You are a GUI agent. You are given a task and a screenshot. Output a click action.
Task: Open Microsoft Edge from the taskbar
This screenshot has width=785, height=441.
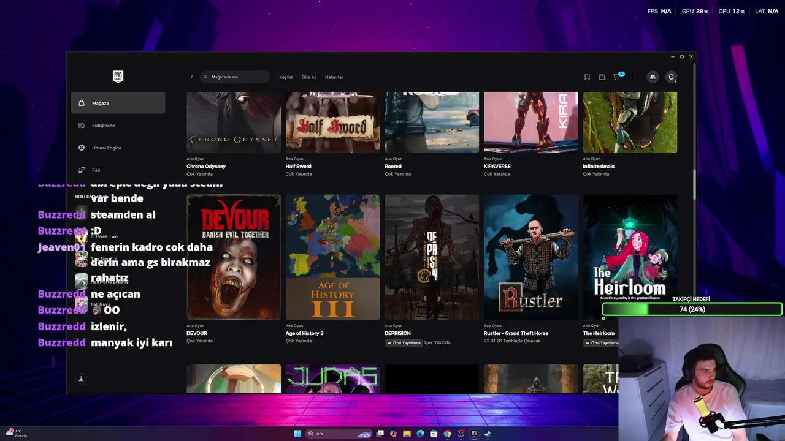pyautogui.click(x=420, y=434)
